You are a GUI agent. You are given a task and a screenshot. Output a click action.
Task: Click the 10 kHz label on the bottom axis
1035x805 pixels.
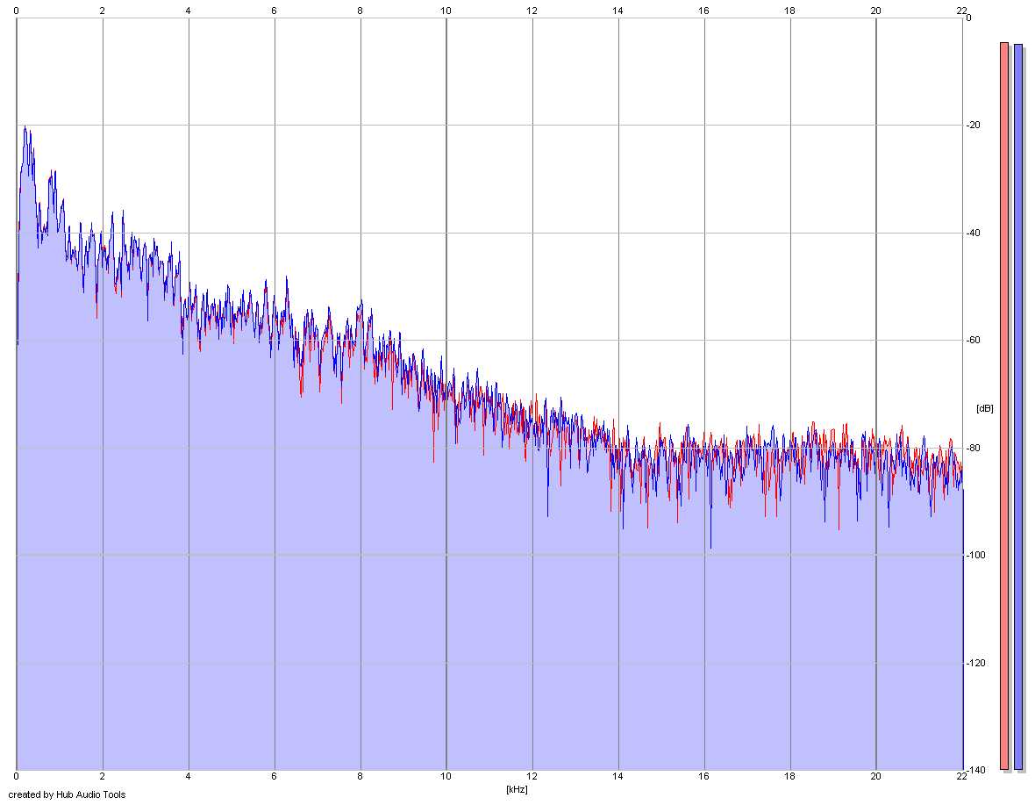click(x=446, y=776)
